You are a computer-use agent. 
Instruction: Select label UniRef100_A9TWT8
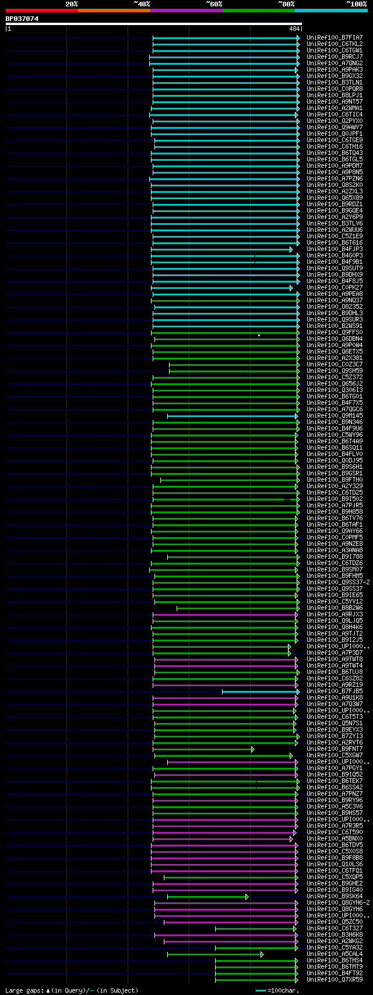point(335,659)
